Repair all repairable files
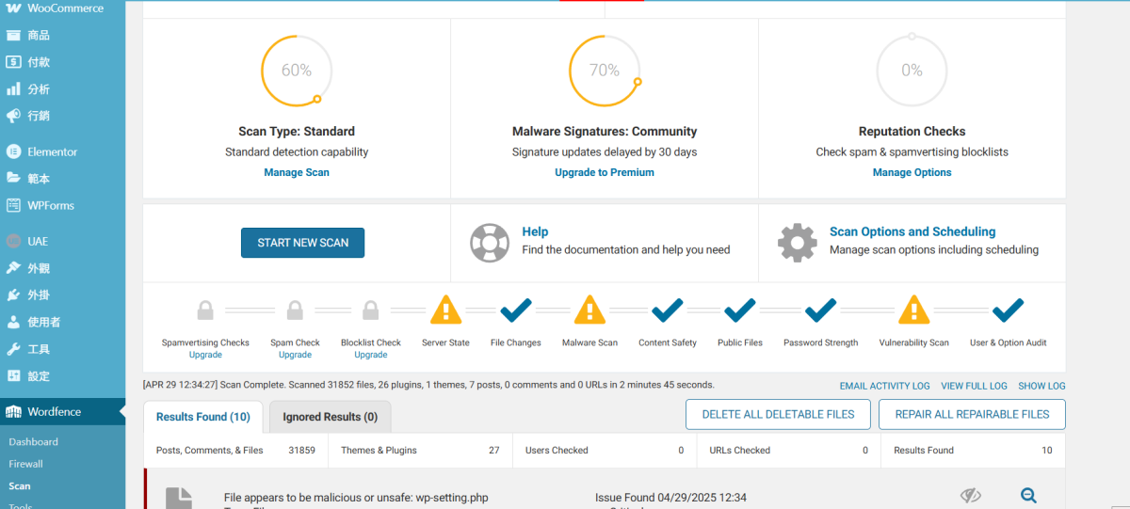1130x509 pixels. pyautogui.click(x=972, y=414)
